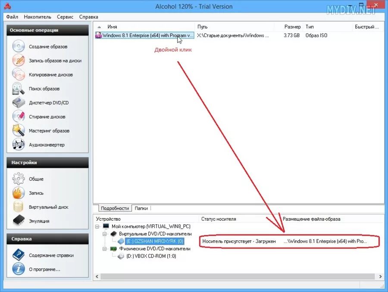Open Поиск образов link
The width and height of the screenshot is (388, 292).
[44, 89]
